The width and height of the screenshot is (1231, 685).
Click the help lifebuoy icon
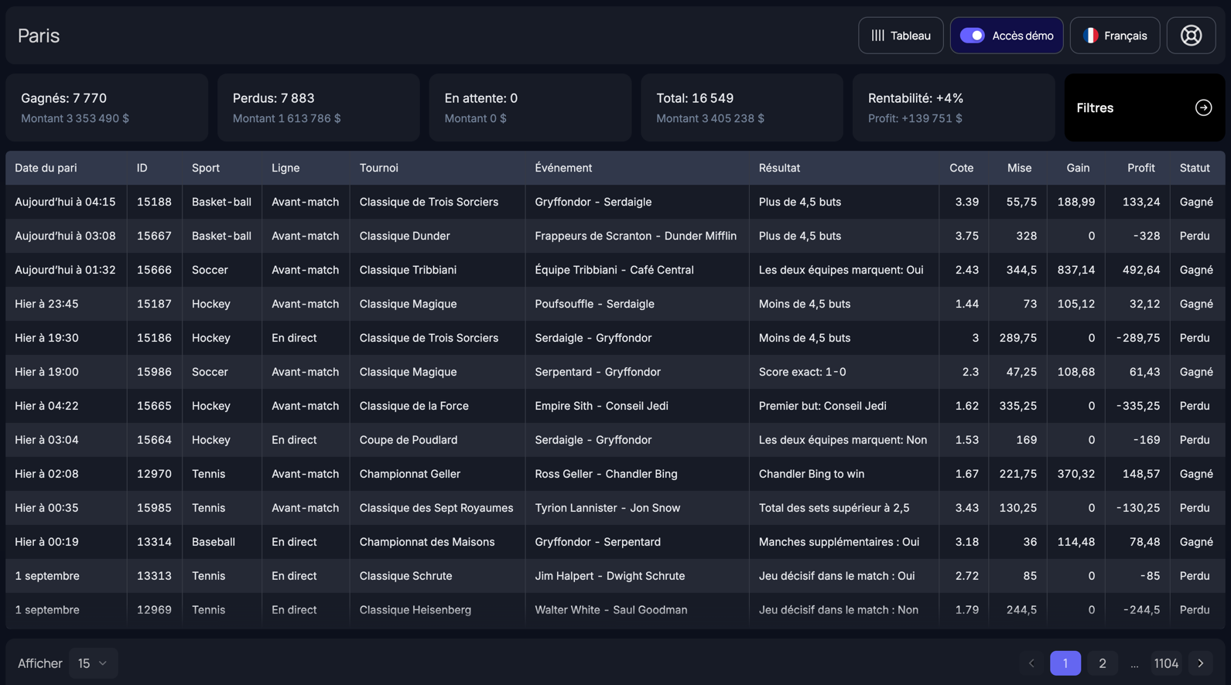(1191, 36)
